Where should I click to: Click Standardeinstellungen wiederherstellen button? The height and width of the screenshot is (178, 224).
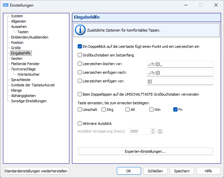(x=36, y=171)
